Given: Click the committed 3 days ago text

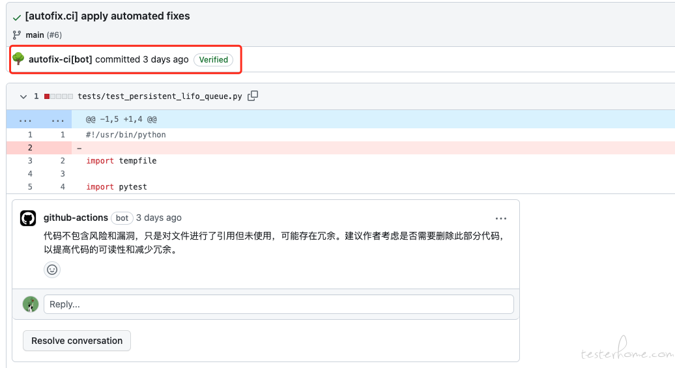Looking at the screenshot, I should [x=141, y=59].
